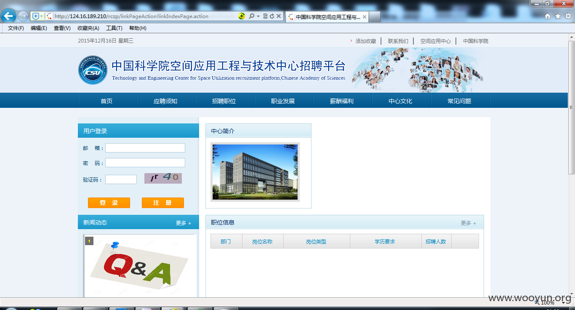Select the 中国科学院空间应用工程 browser tab

click(328, 17)
